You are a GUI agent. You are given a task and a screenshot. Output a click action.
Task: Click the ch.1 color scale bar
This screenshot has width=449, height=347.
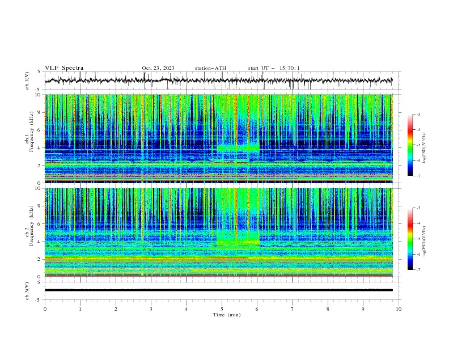point(410,145)
